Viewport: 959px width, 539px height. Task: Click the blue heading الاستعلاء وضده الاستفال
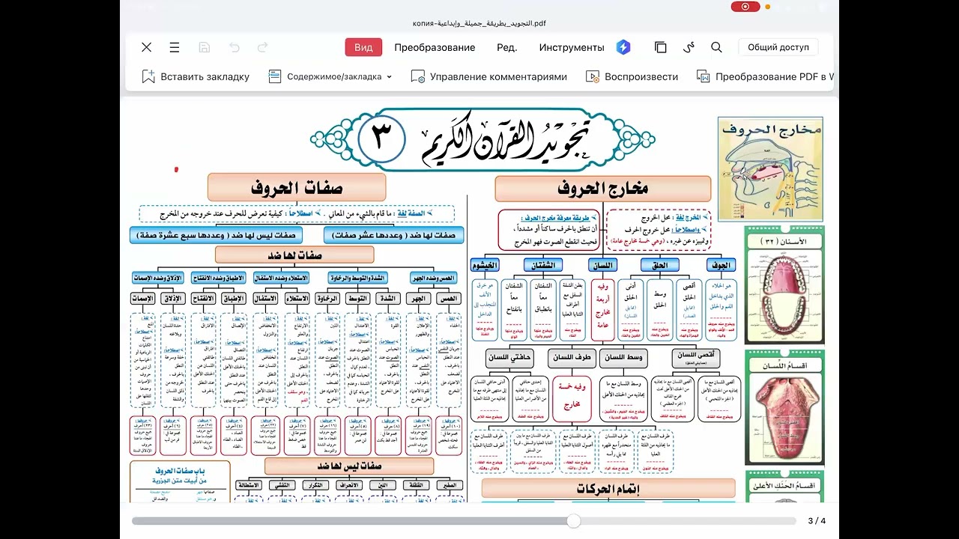click(x=280, y=278)
